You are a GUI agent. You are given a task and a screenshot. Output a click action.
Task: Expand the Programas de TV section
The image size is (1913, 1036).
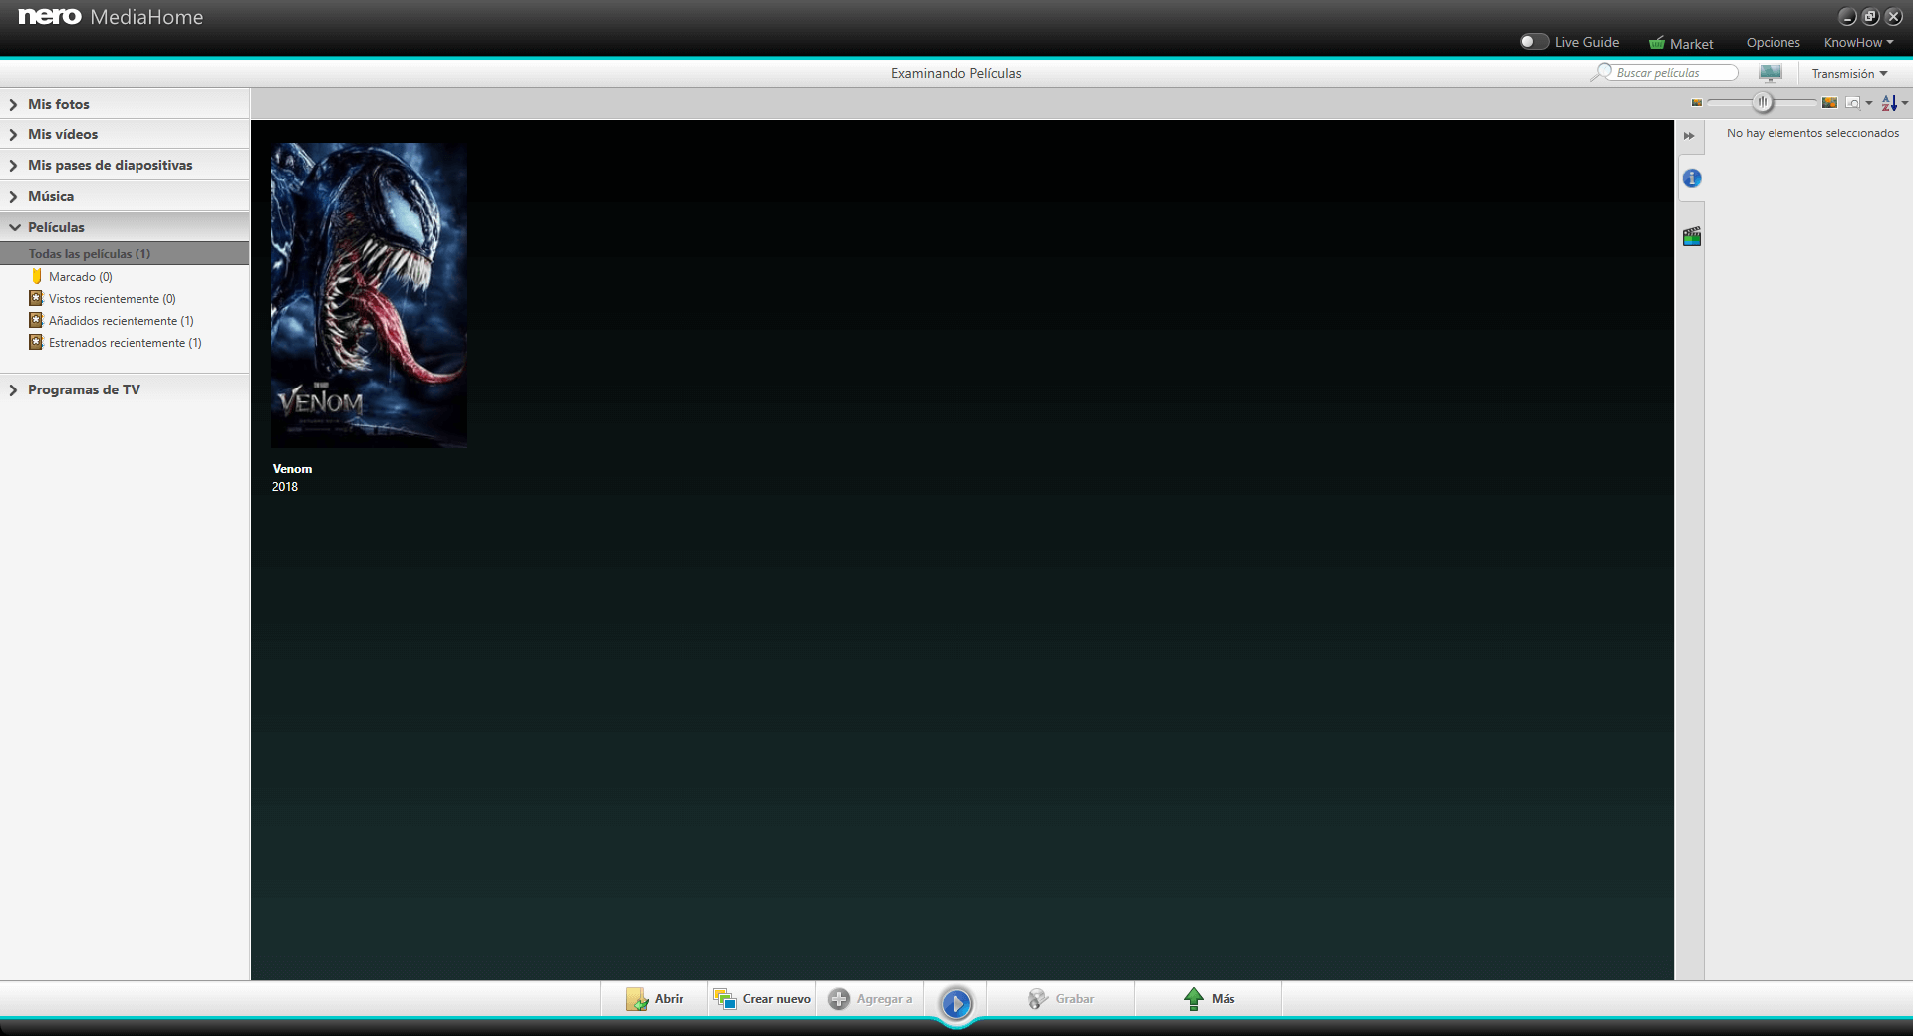click(125, 389)
